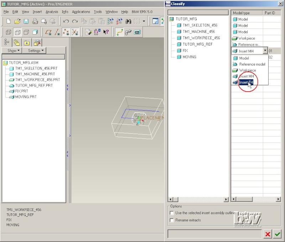Screen dimensions: 285x242
Task: Click the model type table scrollbar left arrow
Action: [x=234, y=199]
